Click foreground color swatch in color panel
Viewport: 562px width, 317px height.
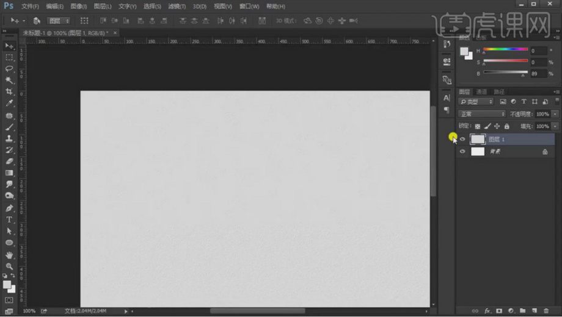point(464,52)
